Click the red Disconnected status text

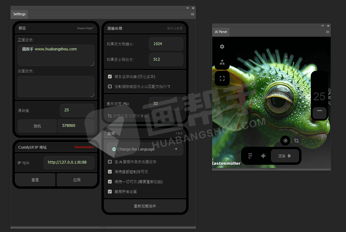point(84,147)
